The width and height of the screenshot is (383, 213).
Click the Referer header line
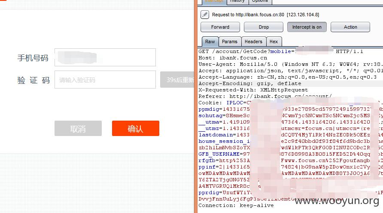click(x=265, y=96)
